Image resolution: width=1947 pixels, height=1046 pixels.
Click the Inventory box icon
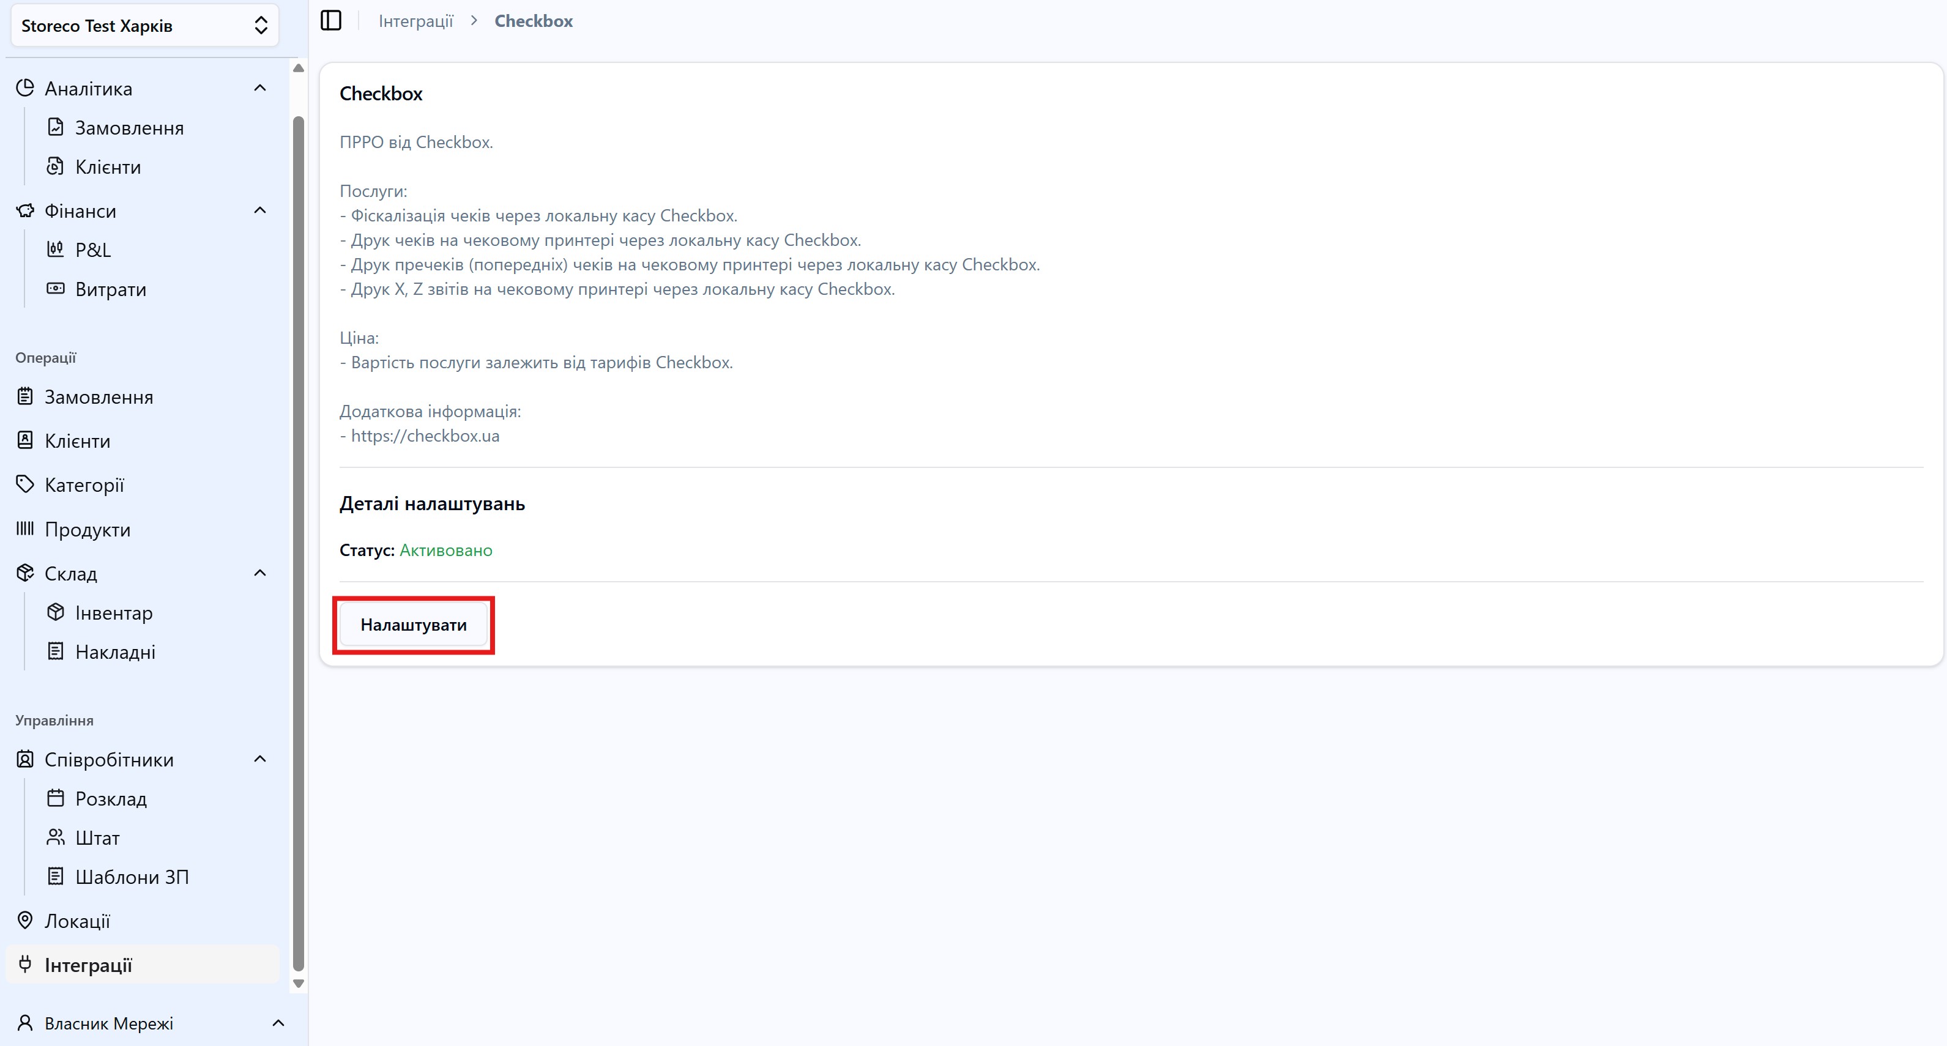pyautogui.click(x=55, y=612)
